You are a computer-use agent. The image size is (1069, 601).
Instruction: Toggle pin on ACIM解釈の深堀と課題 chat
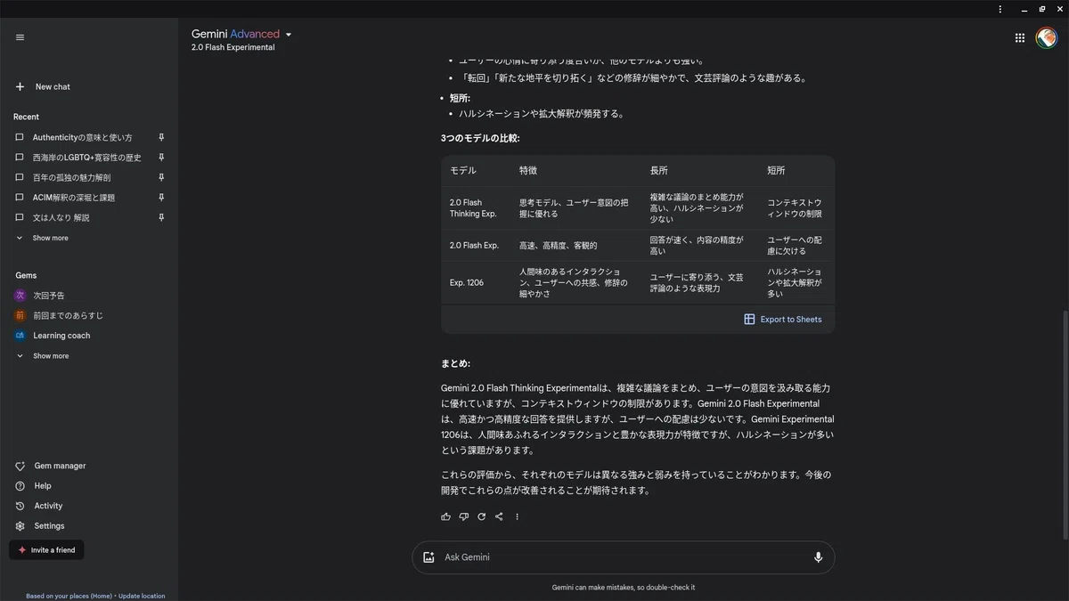(161, 197)
